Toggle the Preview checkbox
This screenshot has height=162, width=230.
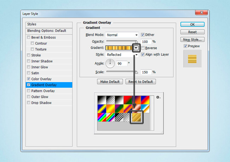(185, 46)
